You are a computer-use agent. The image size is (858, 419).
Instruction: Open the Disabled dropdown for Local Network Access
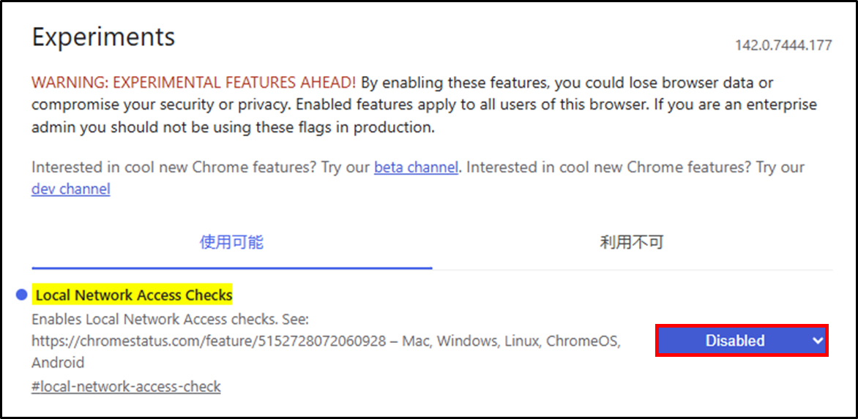point(735,341)
